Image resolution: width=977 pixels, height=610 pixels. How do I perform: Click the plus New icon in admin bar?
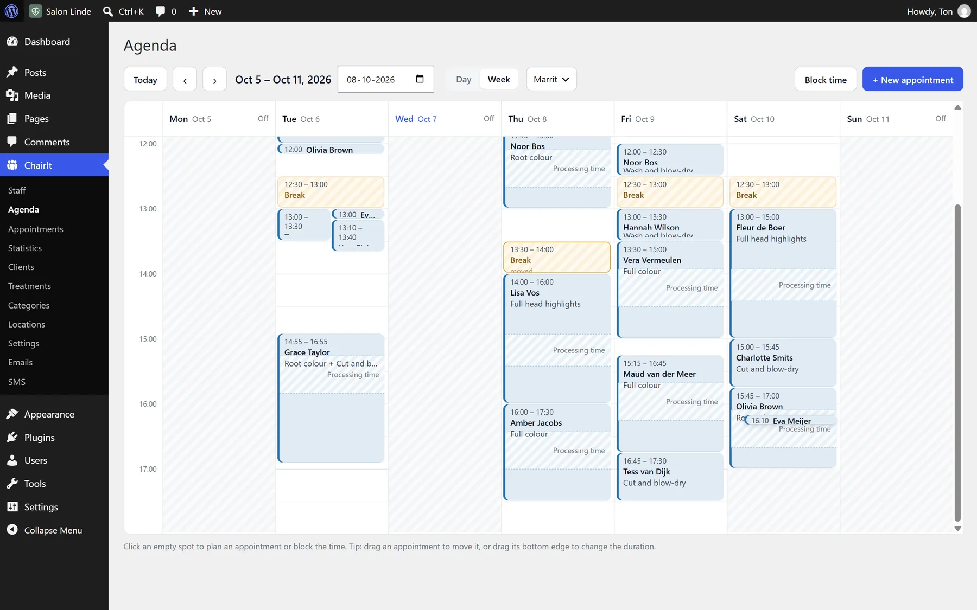coord(193,11)
